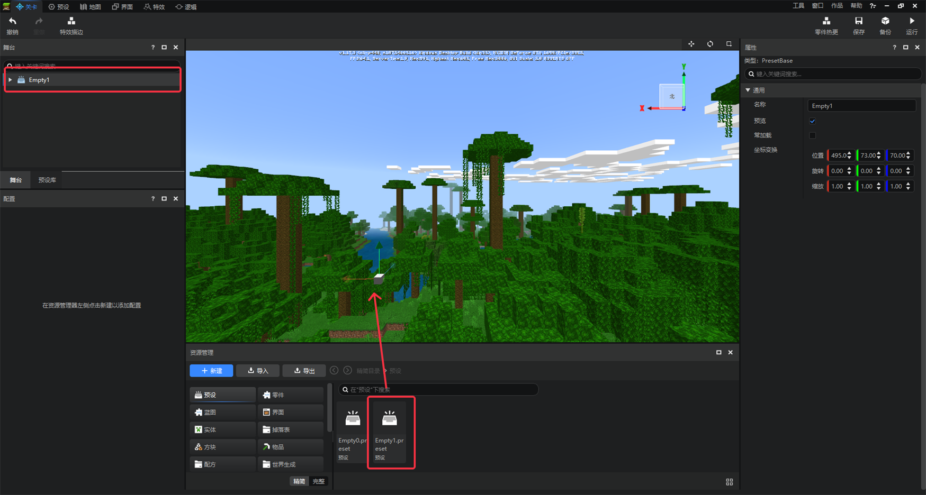Adjust the 旋转 X stepper
This screenshot has width=926, height=495.
849,171
